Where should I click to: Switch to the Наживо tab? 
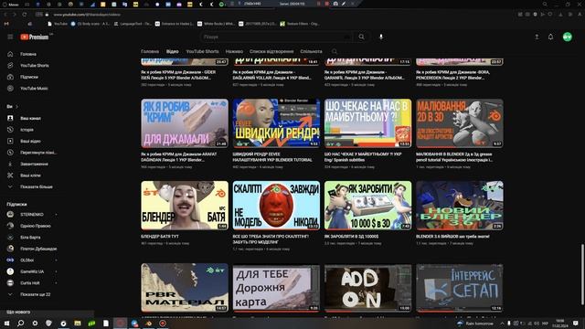coord(234,51)
